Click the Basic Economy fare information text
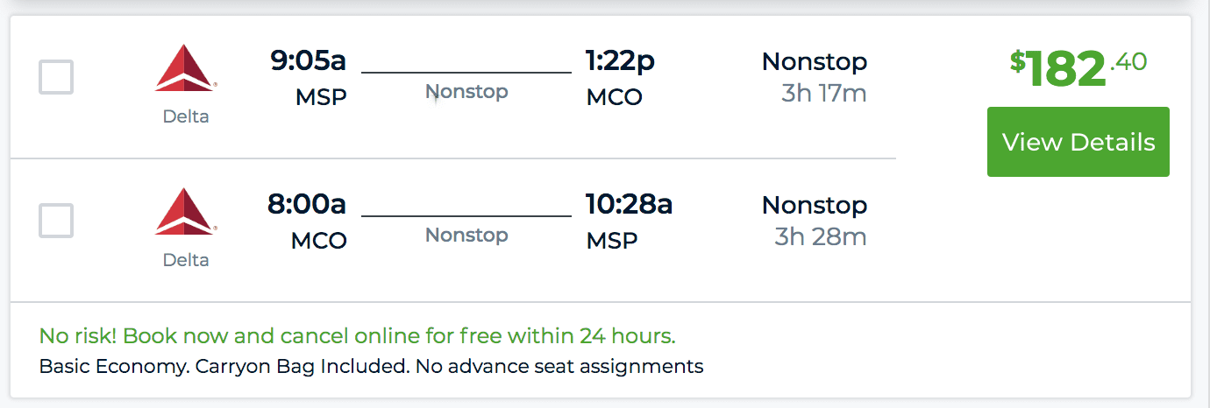The image size is (1210, 408). pos(371,366)
